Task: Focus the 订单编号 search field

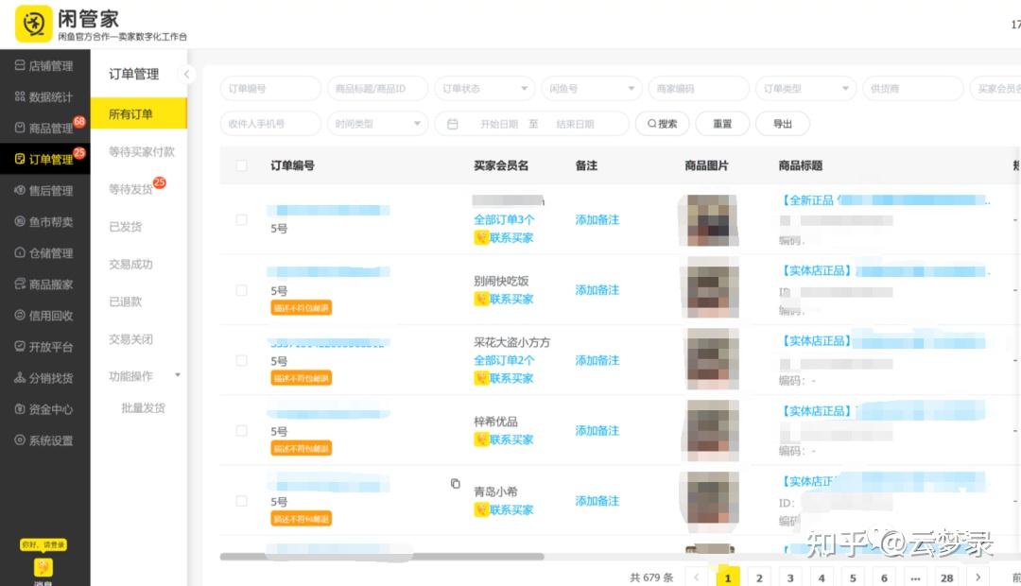Action: 271,89
